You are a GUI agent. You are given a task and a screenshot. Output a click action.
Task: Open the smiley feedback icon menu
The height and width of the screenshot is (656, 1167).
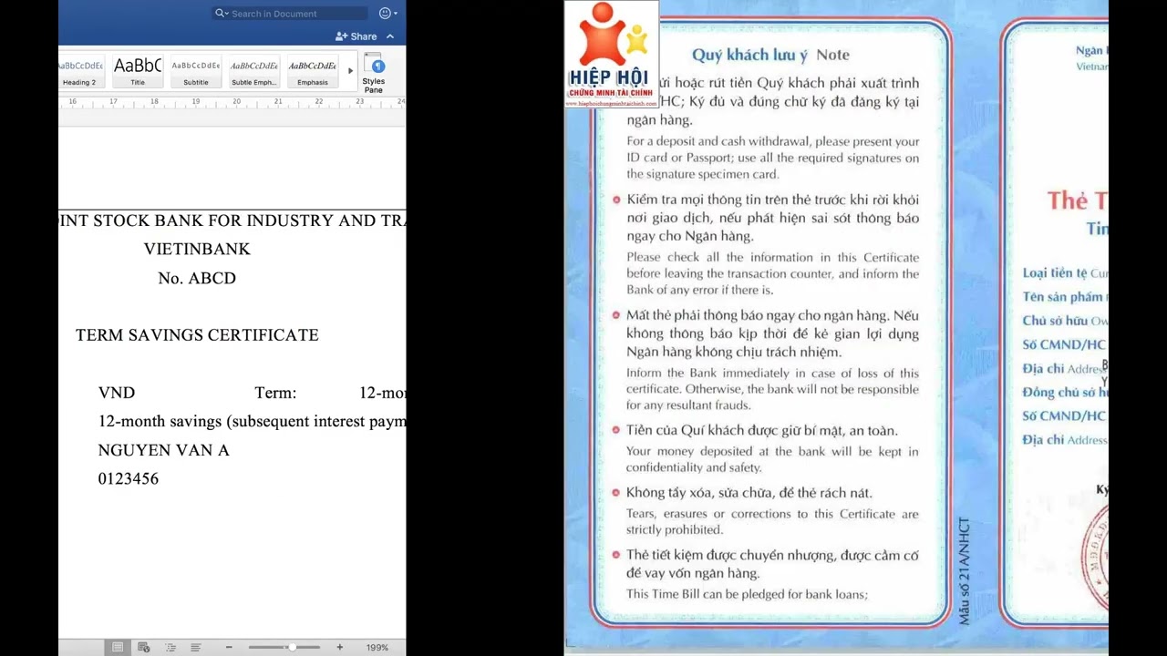387,14
